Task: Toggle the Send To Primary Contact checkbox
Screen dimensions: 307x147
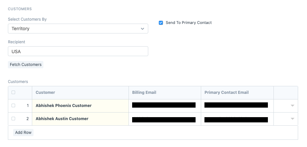Action: 161,23
